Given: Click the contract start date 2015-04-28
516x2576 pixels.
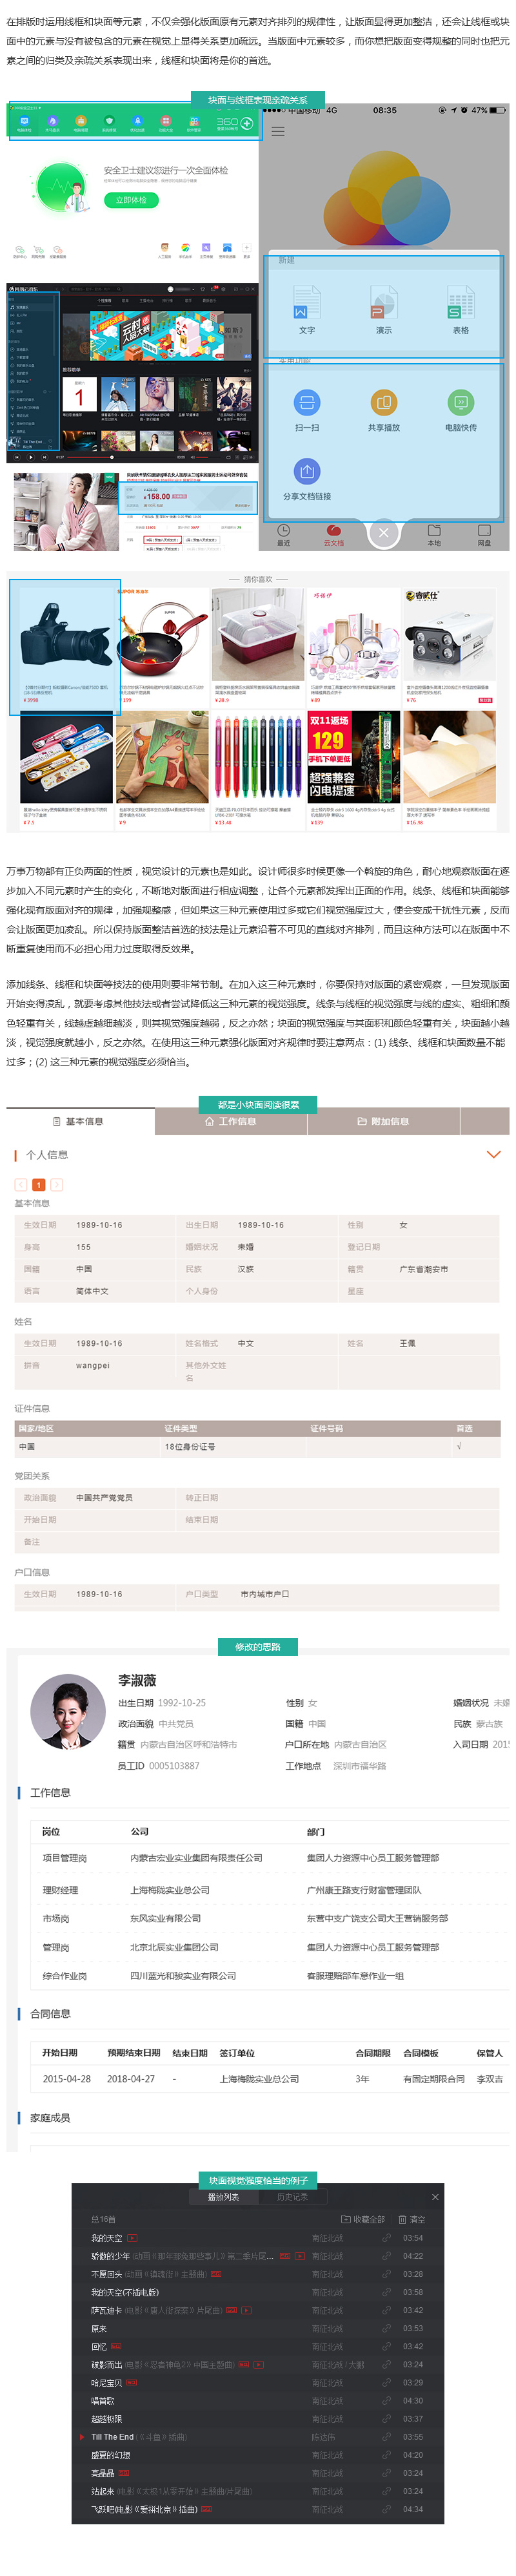Looking at the screenshot, I should click(x=66, y=2078).
